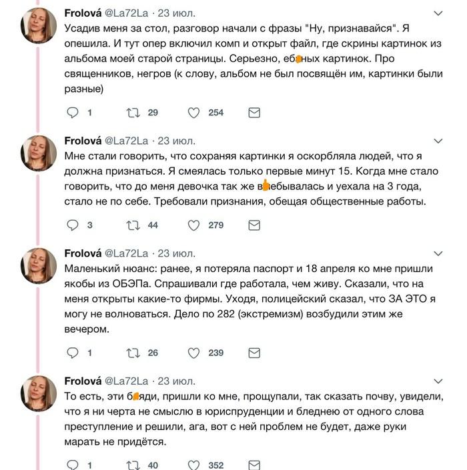Share third tweet using envelope icon
The width and height of the screenshot is (467, 470).
254,352
